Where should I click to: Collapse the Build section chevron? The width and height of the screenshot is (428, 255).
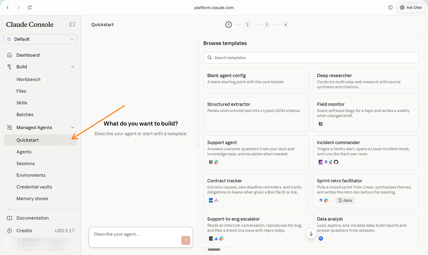coord(73,67)
